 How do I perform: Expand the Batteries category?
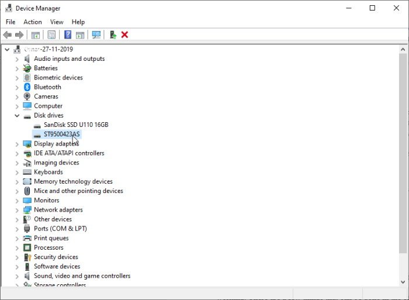point(17,68)
